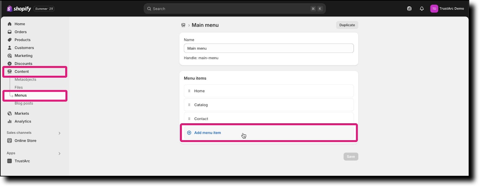Click the Shopify logo
Screen dimensions: 479x186
[x=19, y=9]
